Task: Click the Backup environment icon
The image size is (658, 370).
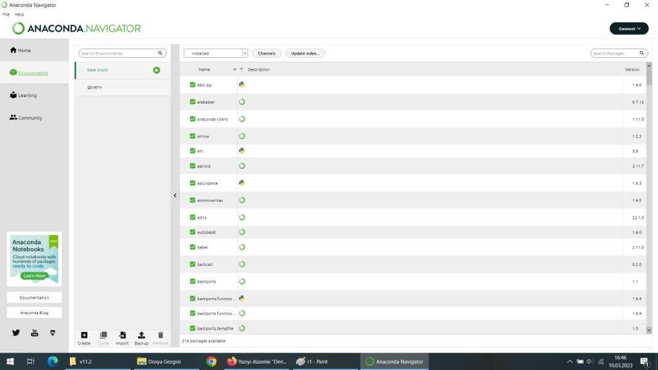Action: (141, 335)
